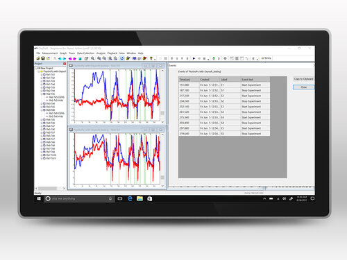Open Task View from the taskbar

pyautogui.click(x=120, y=198)
